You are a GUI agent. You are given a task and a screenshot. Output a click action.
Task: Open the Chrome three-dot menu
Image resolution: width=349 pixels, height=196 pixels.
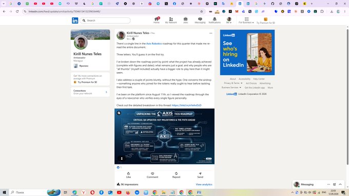point(344,11)
